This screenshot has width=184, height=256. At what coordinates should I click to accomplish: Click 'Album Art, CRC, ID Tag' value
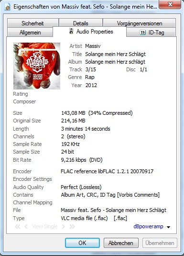(x=110, y=195)
